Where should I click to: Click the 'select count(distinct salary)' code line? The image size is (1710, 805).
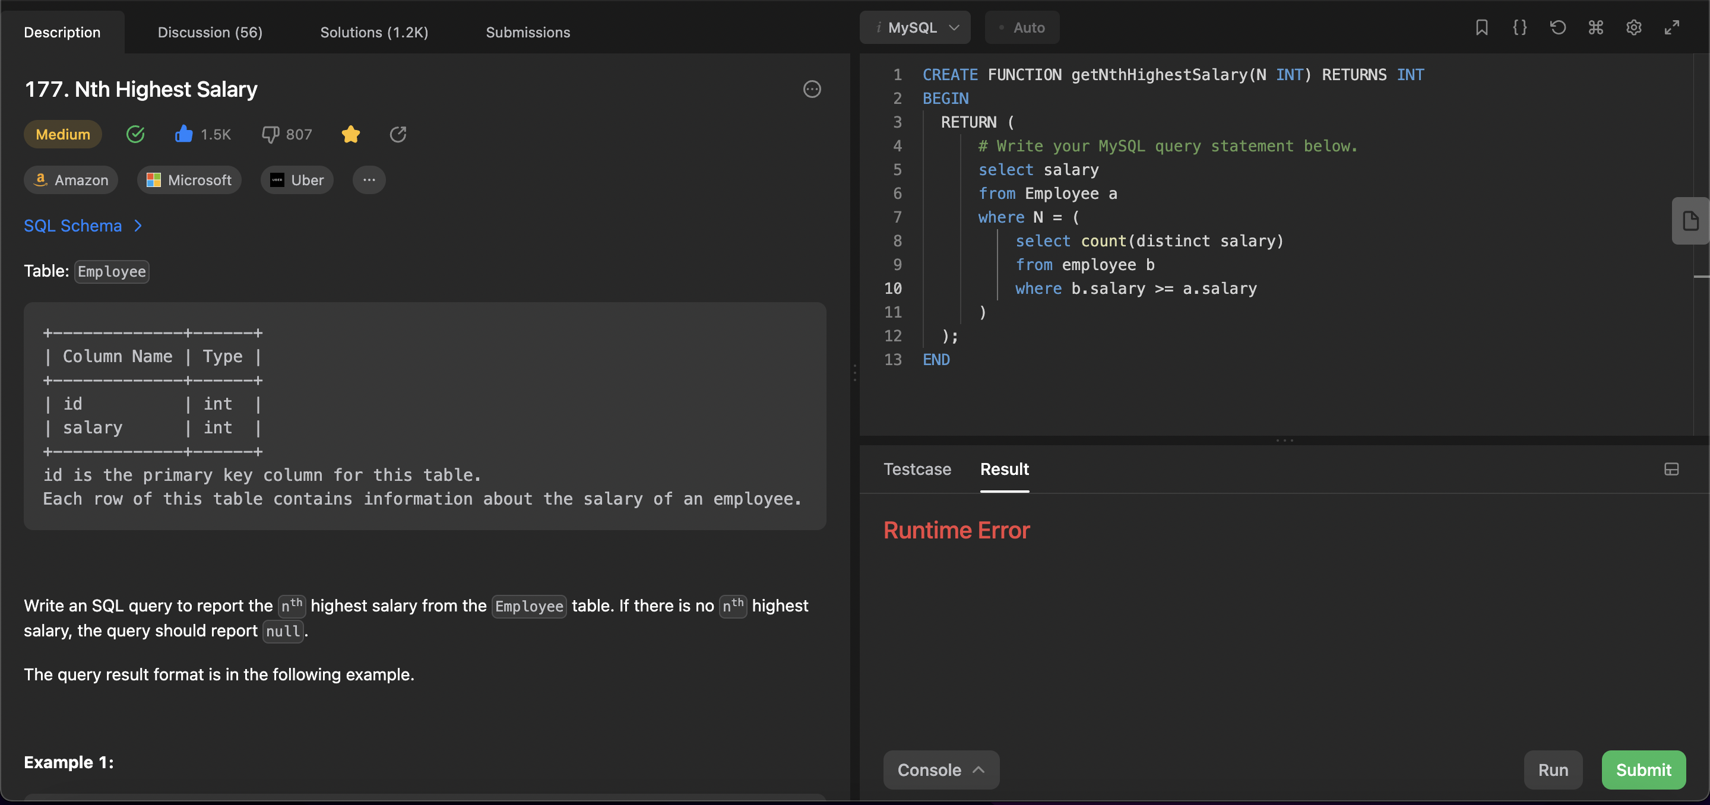pyautogui.click(x=1149, y=241)
